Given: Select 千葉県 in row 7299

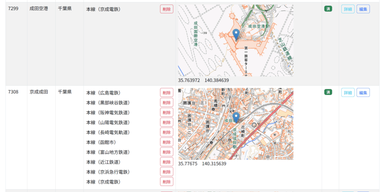Looking at the screenshot, I should click(x=65, y=9).
